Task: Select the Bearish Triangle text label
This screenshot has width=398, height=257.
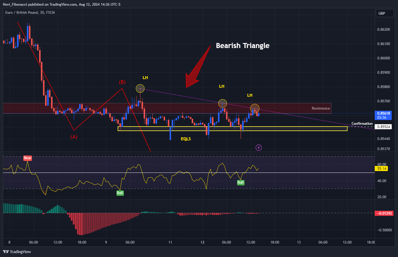Action: click(x=242, y=46)
